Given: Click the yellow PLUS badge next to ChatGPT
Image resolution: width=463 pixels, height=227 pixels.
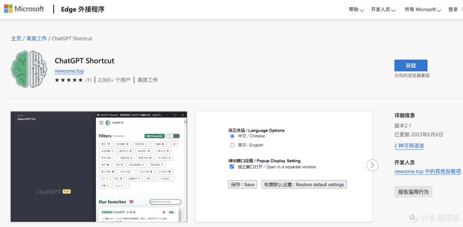Looking at the screenshot, I should tap(66, 192).
